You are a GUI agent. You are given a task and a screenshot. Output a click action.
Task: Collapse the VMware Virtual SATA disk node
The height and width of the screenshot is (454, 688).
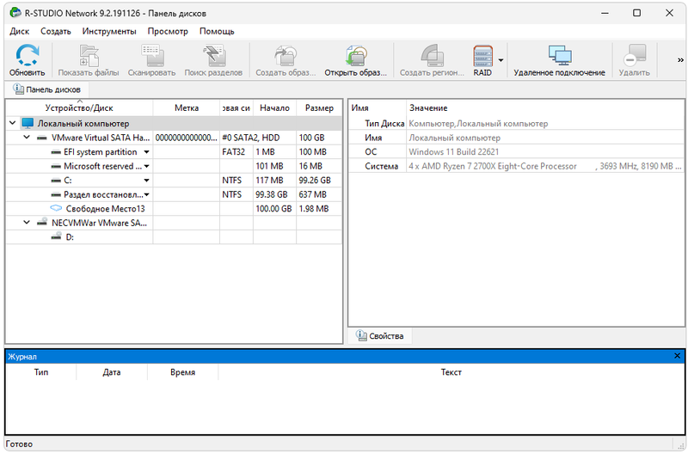tap(27, 138)
